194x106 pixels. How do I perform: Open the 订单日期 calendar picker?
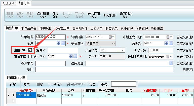point(110,37)
